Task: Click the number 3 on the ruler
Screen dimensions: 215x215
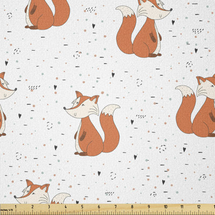Action: click(x=49, y=207)
